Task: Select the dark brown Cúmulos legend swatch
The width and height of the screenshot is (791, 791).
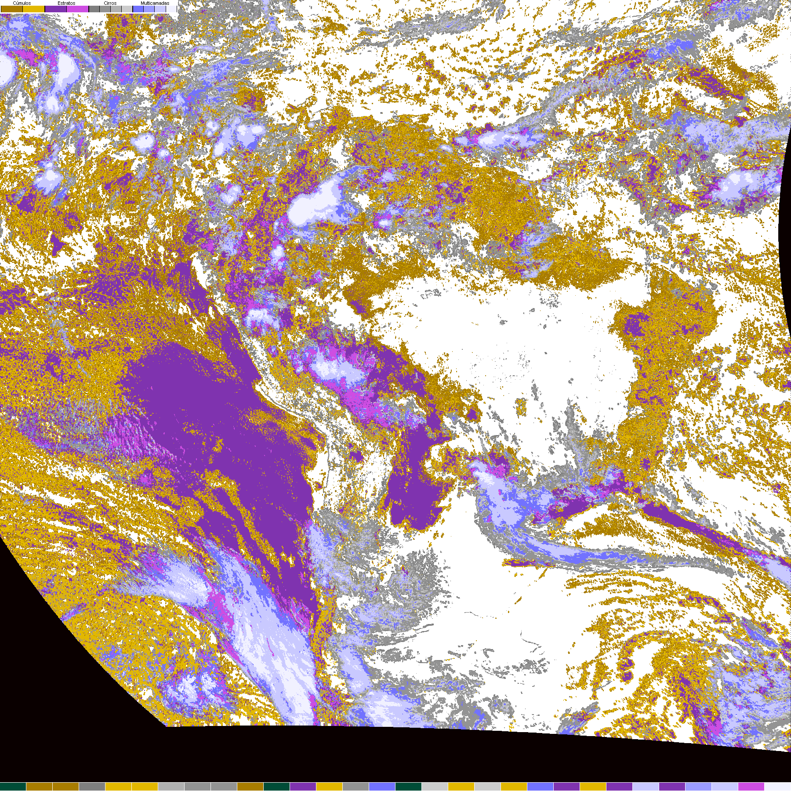Action: [x=12, y=9]
